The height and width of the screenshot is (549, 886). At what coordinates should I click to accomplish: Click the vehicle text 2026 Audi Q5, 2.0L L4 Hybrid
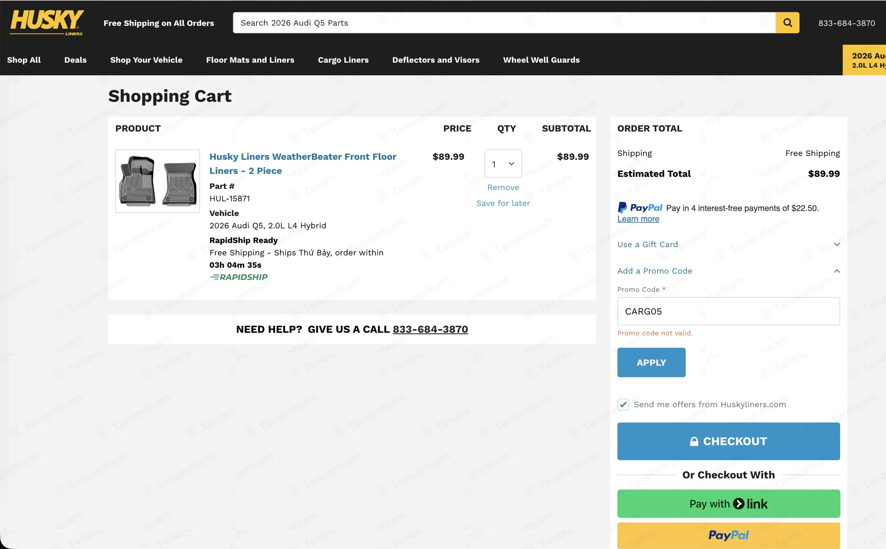click(267, 225)
